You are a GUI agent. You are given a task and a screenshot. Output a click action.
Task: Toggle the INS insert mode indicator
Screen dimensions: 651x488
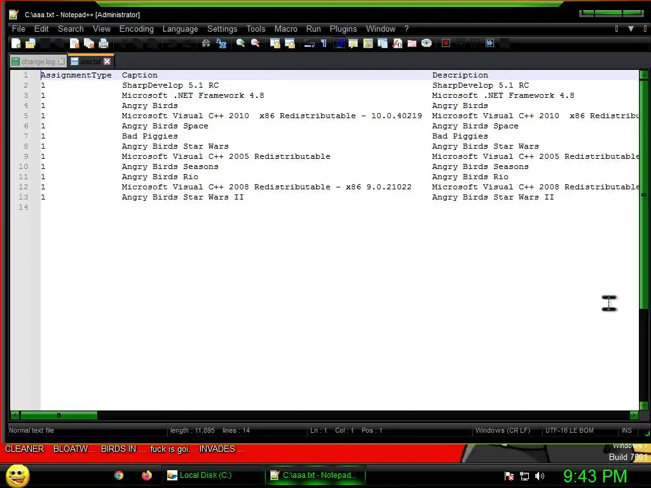coord(626,430)
